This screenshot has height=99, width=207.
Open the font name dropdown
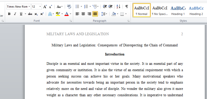pos(29,7)
